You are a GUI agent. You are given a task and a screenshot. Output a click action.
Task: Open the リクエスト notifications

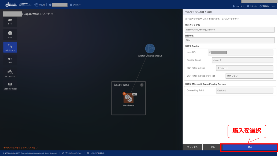coord(239,6)
